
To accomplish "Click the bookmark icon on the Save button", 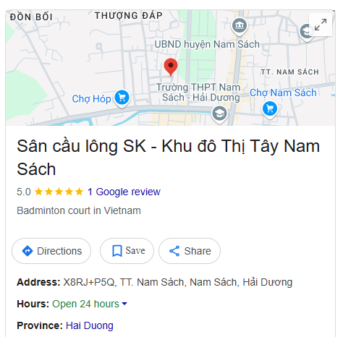I will coord(117,251).
